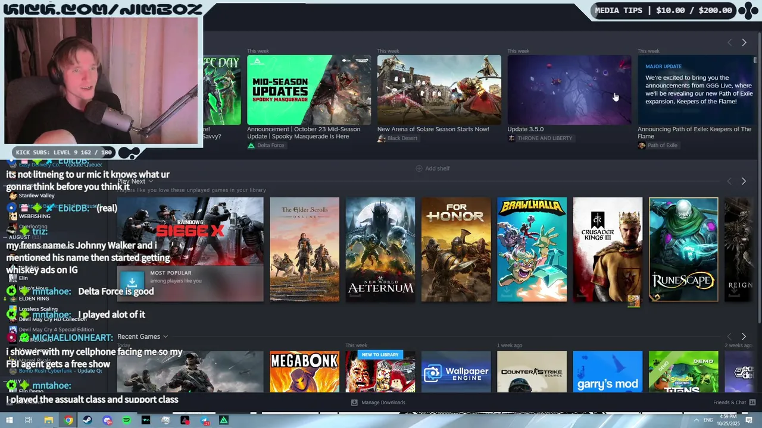
Task: Open Friends & Chat
Action: click(x=734, y=402)
